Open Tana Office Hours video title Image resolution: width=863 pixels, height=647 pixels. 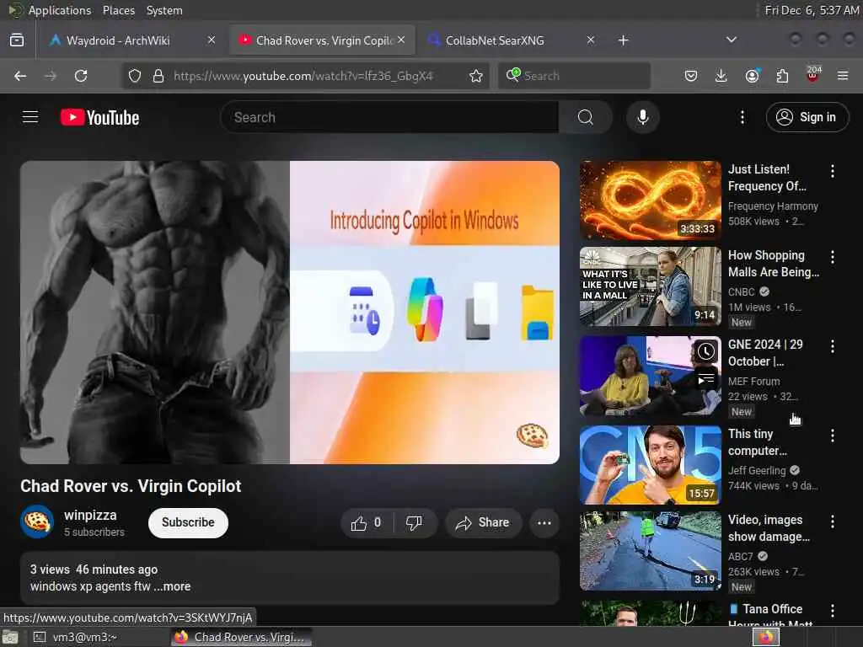[770, 616]
